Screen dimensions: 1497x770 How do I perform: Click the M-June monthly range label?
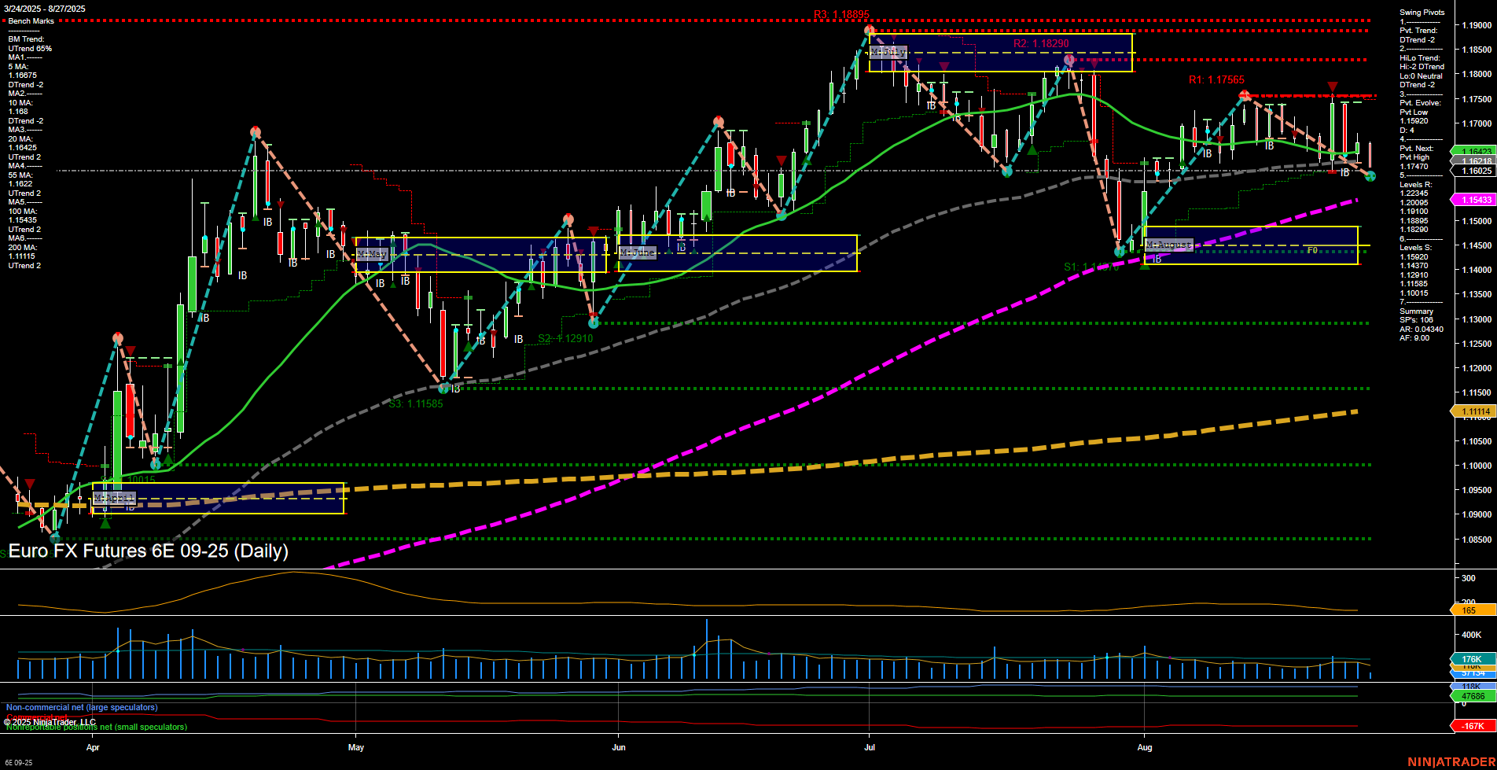[x=638, y=252]
